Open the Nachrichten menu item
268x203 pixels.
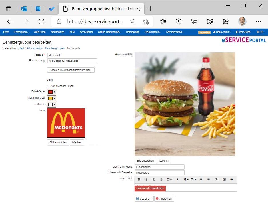click(x=58, y=32)
